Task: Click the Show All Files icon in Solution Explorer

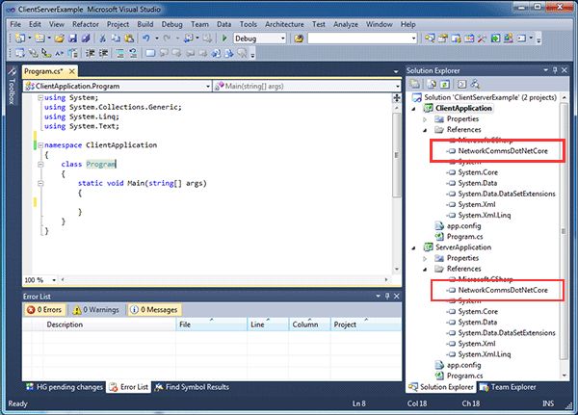Action: pos(432,85)
